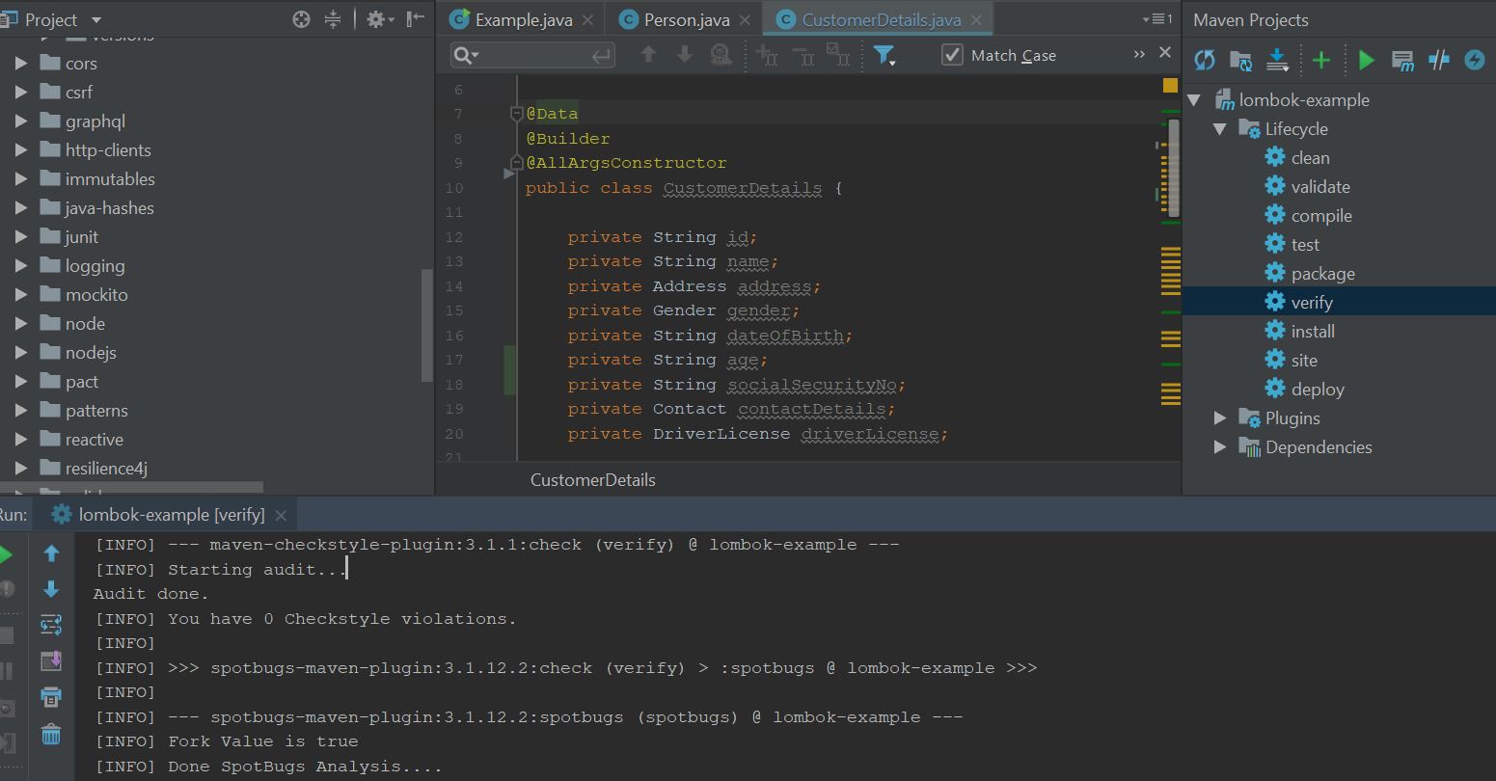Jump down the stack trace in Run console
1496x781 pixels.
click(51, 589)
